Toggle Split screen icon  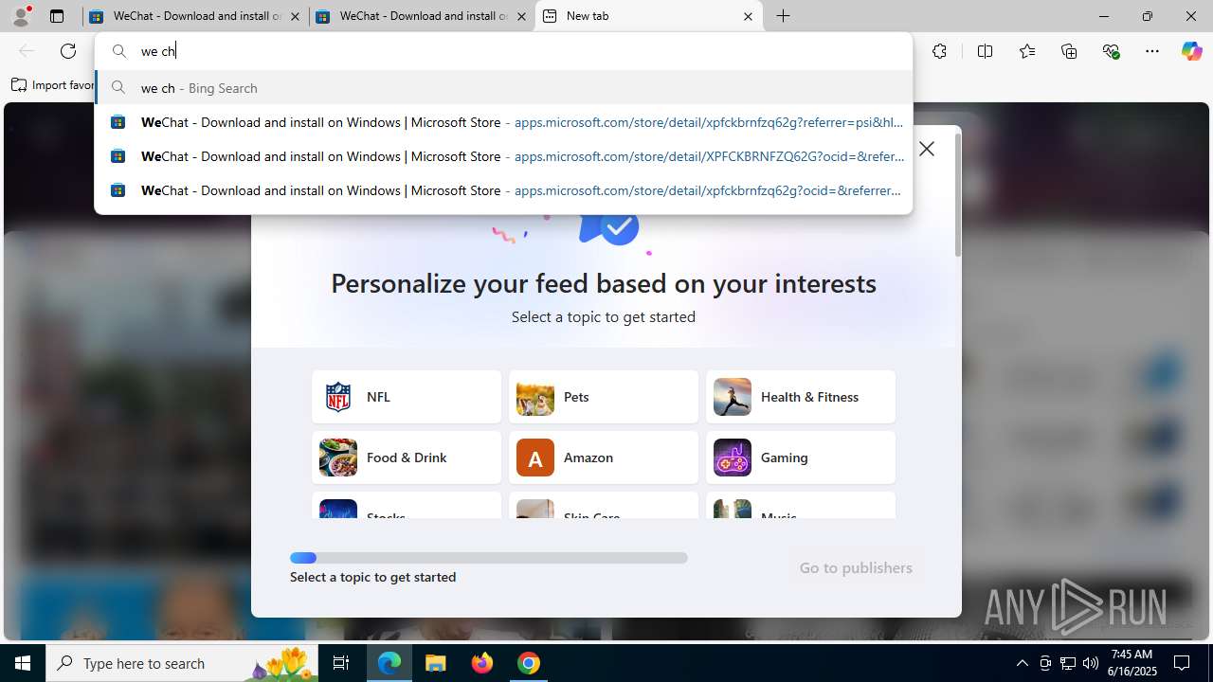point(985,51)
